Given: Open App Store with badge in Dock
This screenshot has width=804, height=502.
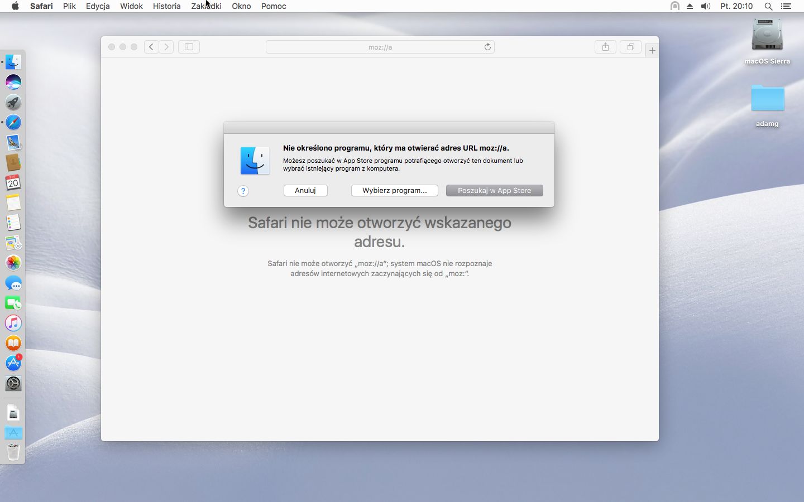Looking at the screenshot, I should (13, 363).
